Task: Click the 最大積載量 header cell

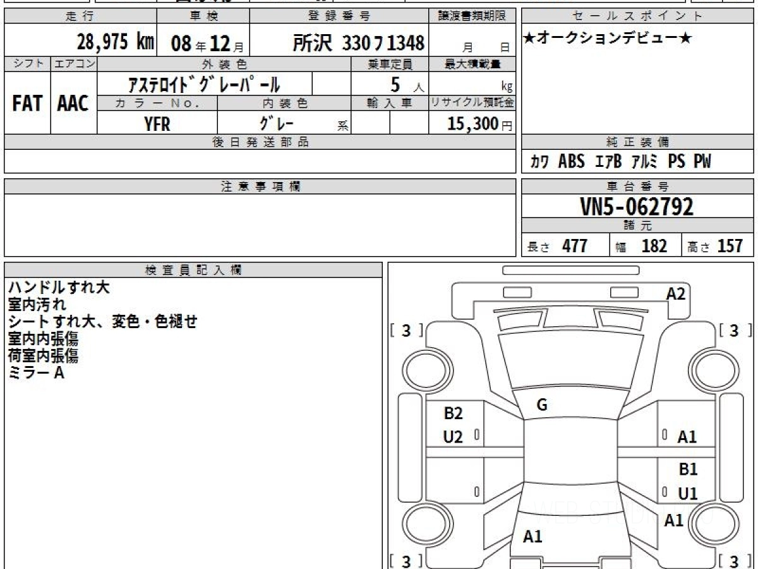Action: pos(472,64)
